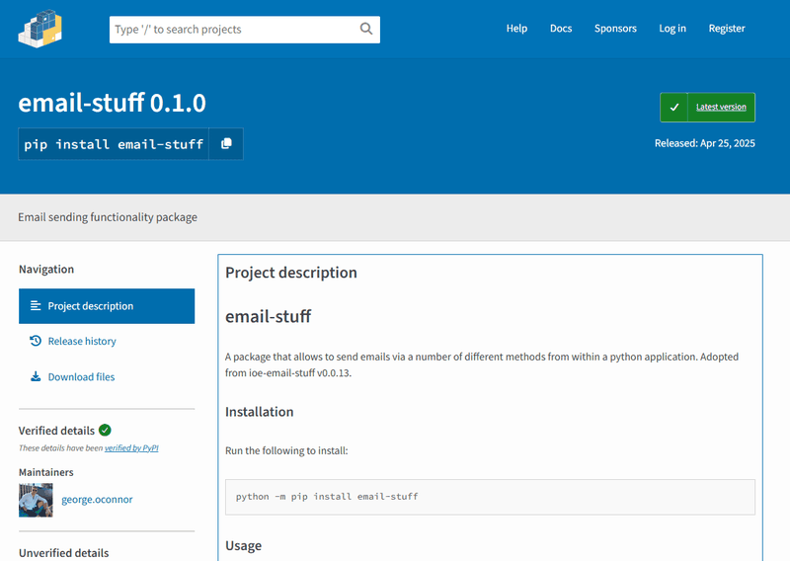Focus the search projects field
The height and width of the screenshot is (561, 790).
pos(234,30)
